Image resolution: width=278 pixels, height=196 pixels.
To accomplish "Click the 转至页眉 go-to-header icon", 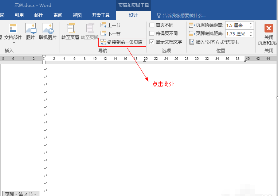I will coord(71,28).
